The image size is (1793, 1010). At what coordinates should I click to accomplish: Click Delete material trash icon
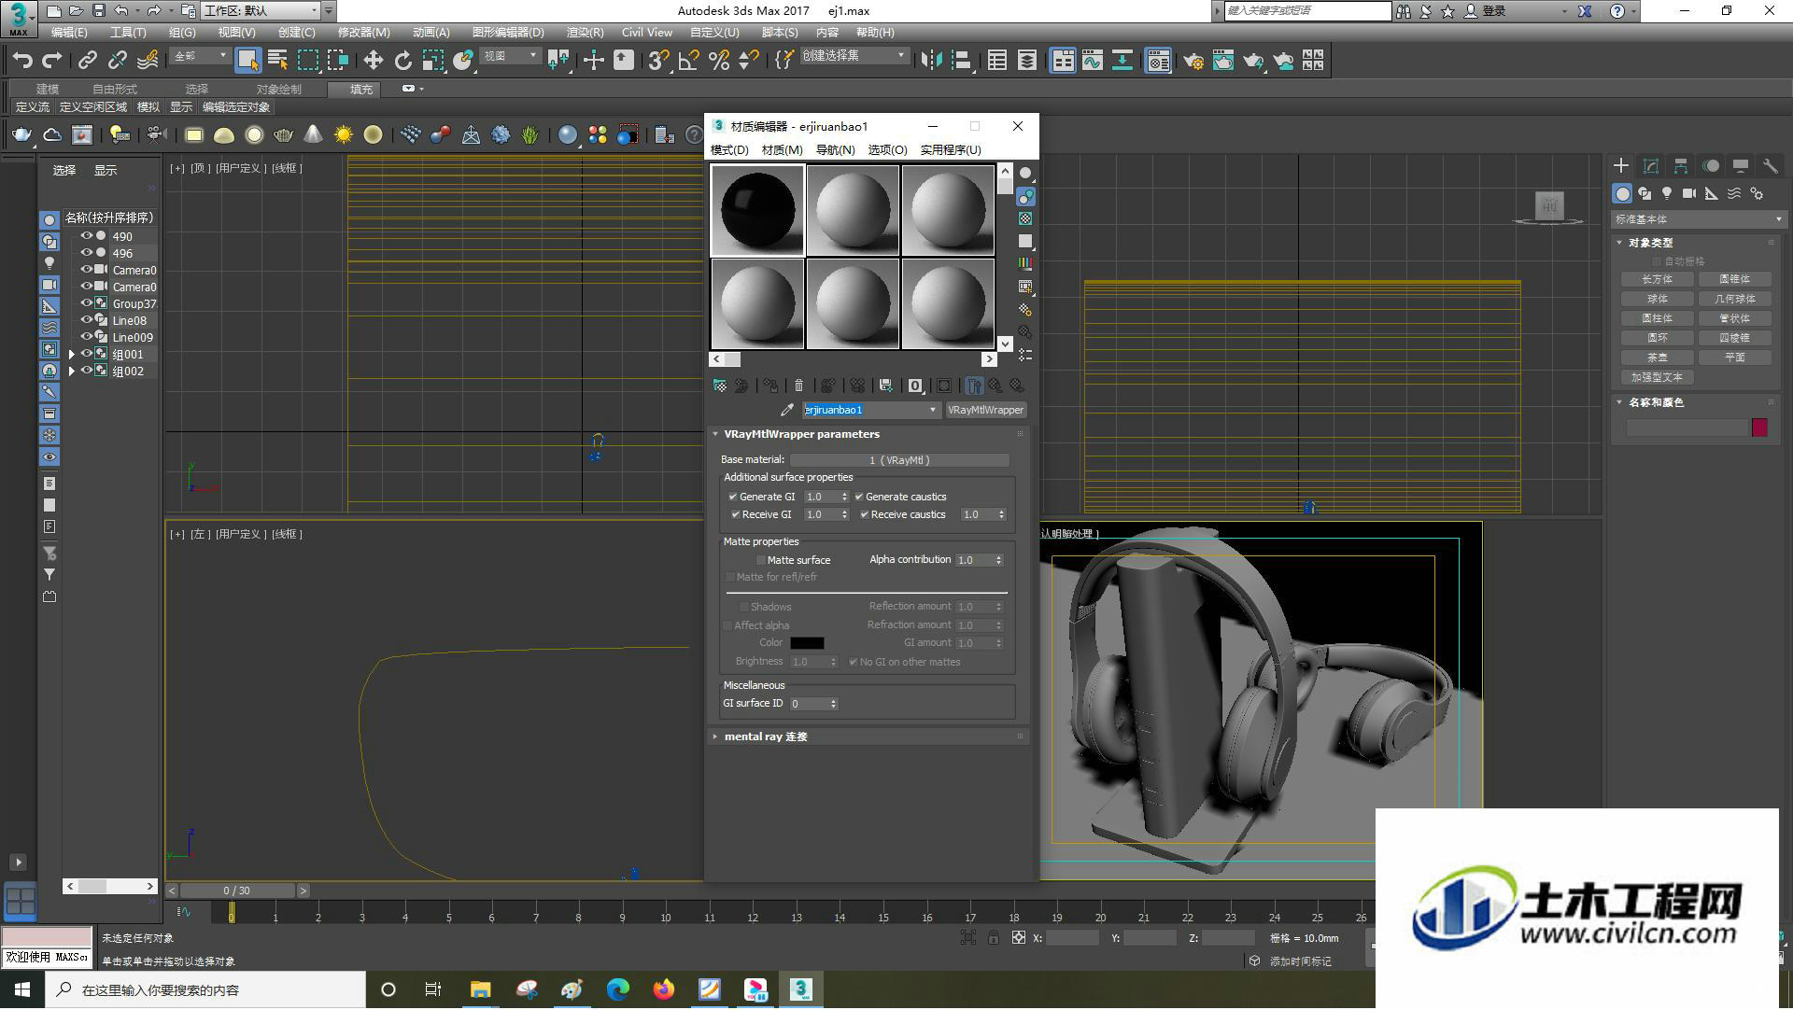point(798,386)
